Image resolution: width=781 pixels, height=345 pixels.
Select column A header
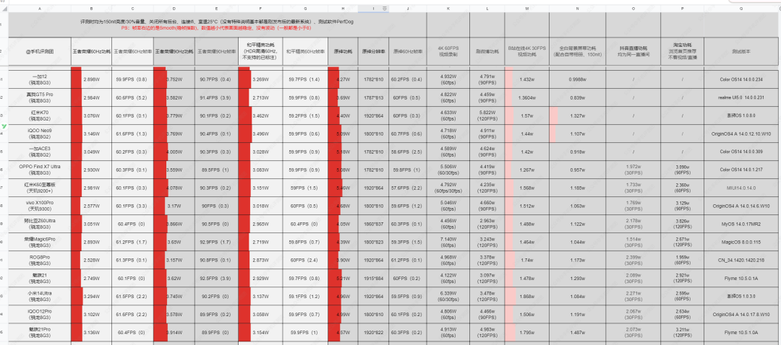tap(40, 9)
